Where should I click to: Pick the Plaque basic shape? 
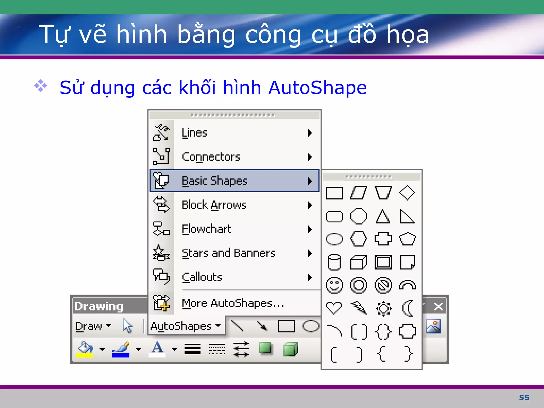(x=407, y=331)
